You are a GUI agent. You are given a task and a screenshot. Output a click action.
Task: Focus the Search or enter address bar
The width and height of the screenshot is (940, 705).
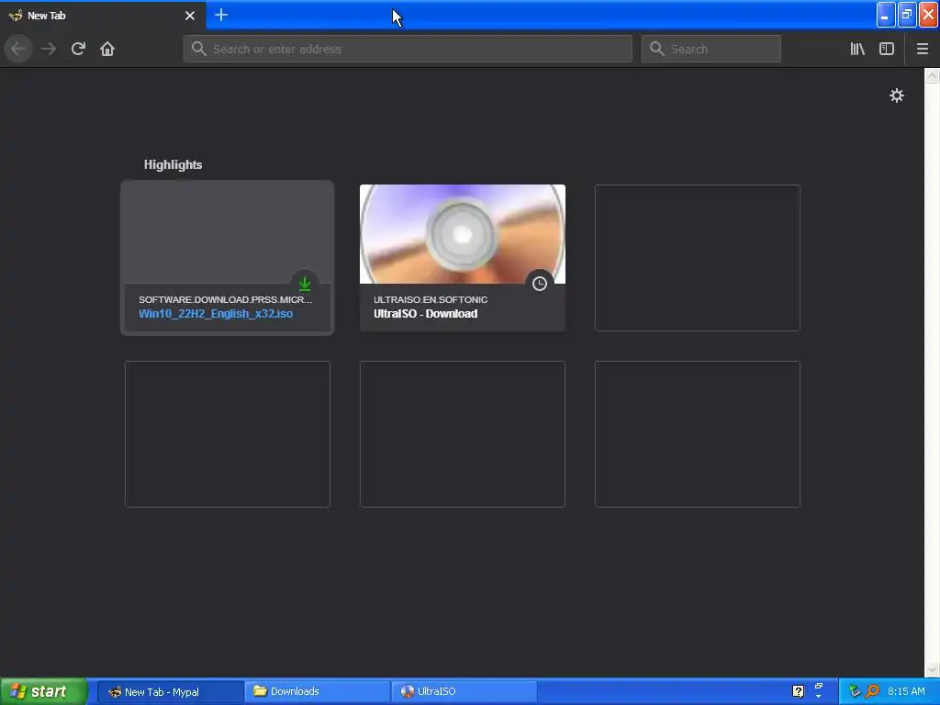[x=408, y=49]
